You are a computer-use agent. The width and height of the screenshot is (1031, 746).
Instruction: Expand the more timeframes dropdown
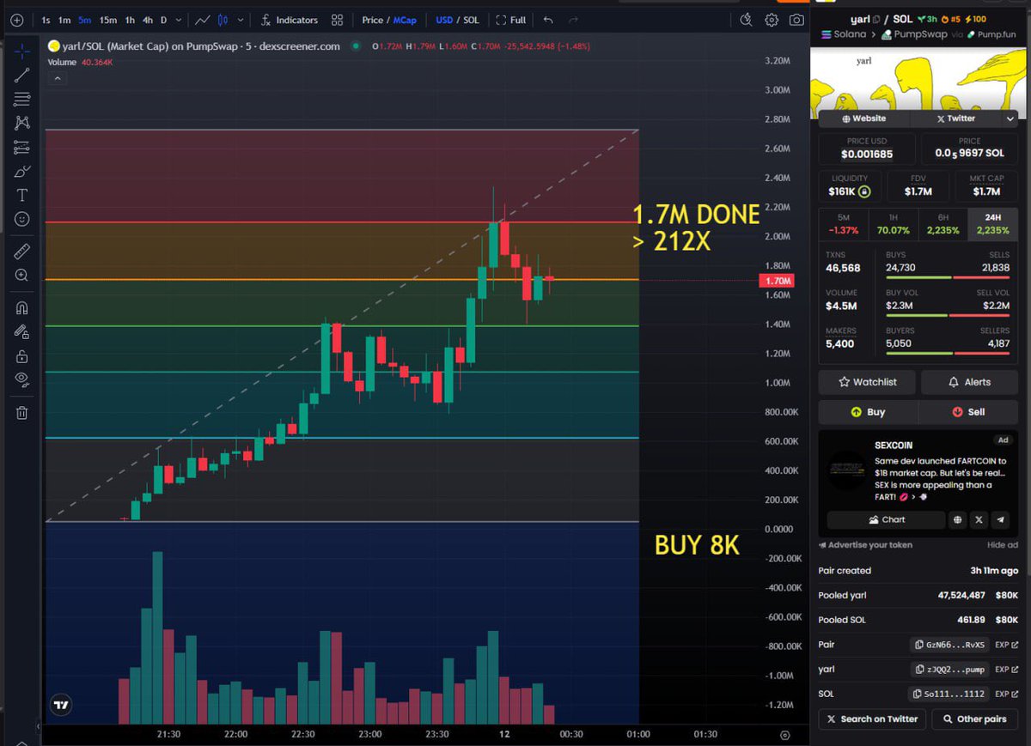click(x=180, y=20)
